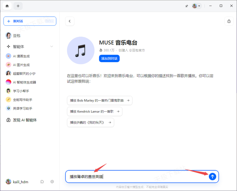The height and width of the screenshot is (191, 237).
Task: Open 英语学习助手 agent
Action: [x=24, y=108]
